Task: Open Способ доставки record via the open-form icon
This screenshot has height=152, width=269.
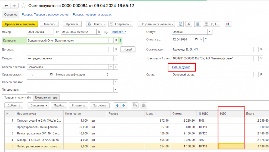Action: point(116,67)
